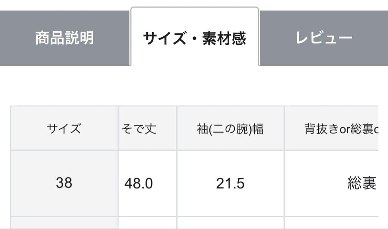Select the サイズ・素材感 tab
This screenshot has height=229, width=388.
194,38
